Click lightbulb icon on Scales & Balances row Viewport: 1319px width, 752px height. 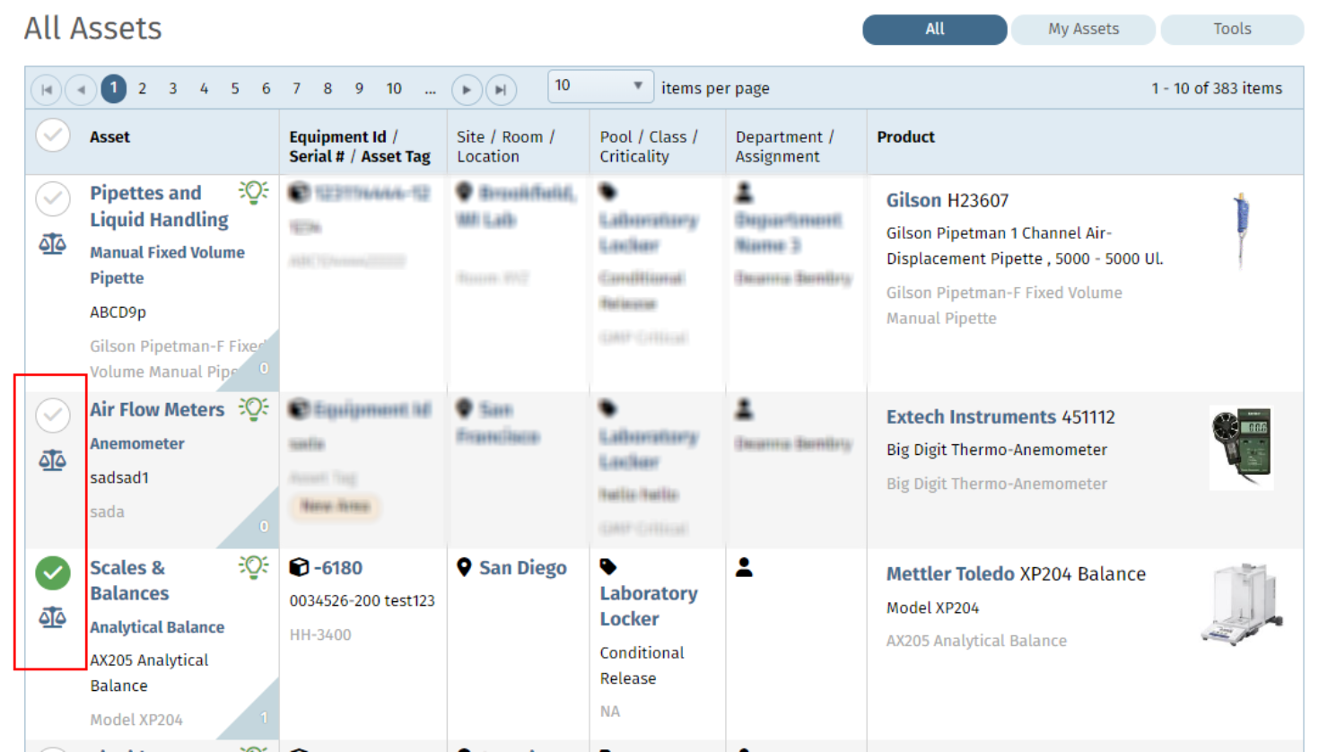point(254,567)
